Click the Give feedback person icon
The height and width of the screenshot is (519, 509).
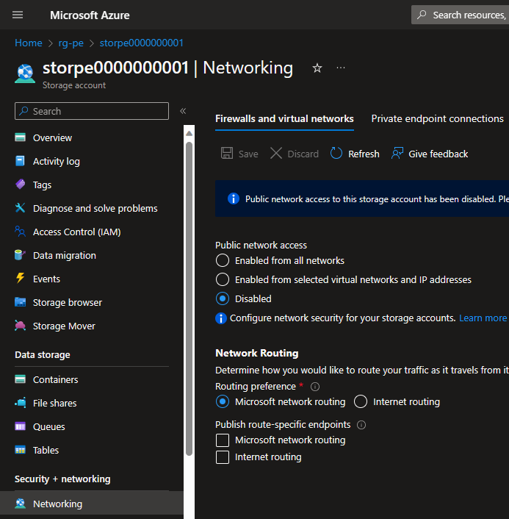[x=397, y=154]
